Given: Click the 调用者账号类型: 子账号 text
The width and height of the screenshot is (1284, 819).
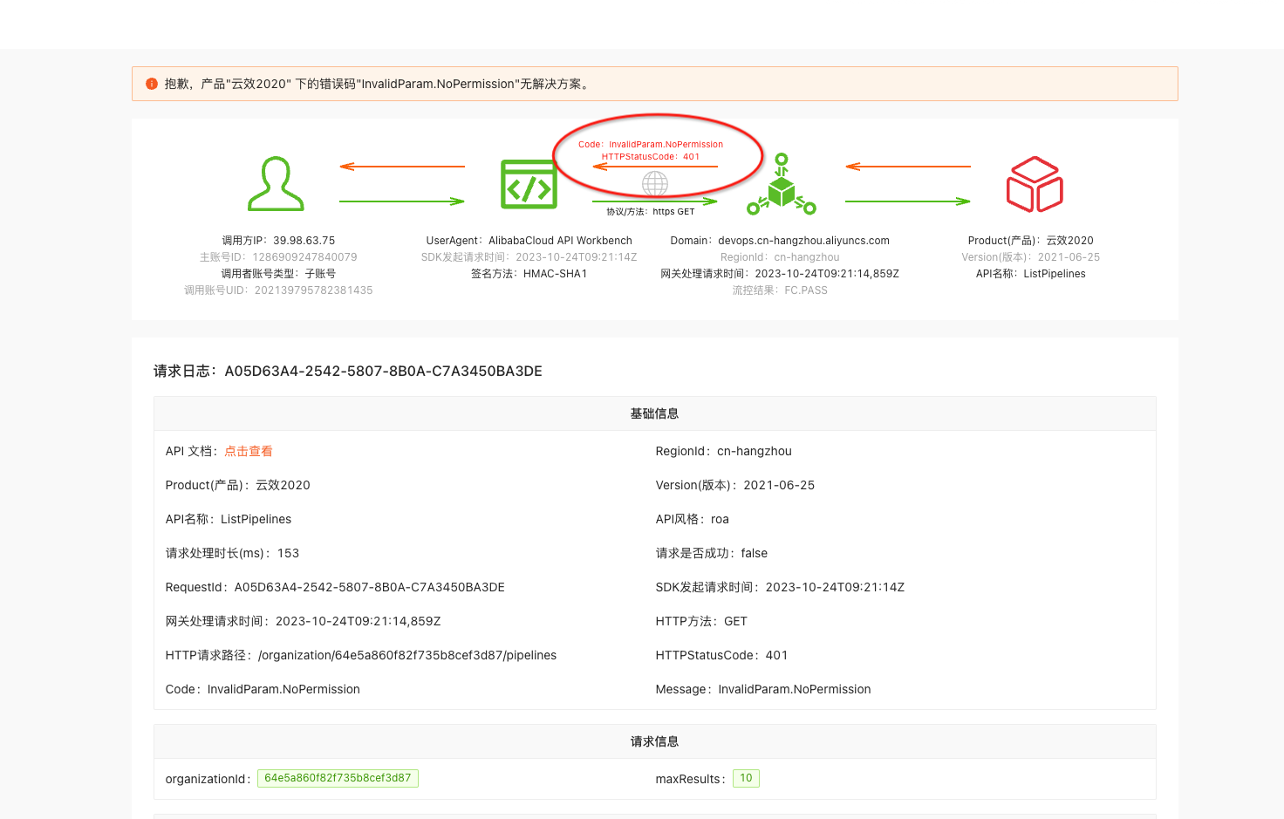Looking at the screenshot, I should point(278,274).
